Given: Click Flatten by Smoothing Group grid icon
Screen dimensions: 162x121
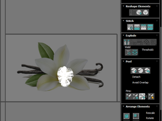Looking at the screenshot, I should (140, 42).
